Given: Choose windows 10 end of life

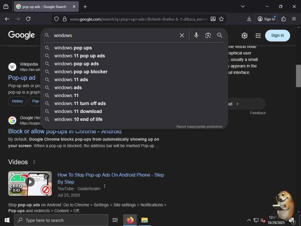Looking at the screenshot, I should pyautogui.click(x=134, y=119).
